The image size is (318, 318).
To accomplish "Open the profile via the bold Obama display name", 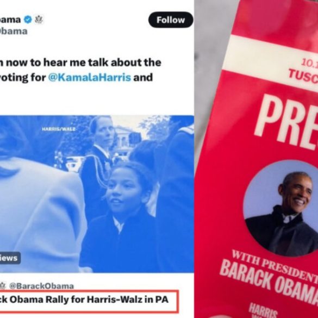I will coord(10,20).
